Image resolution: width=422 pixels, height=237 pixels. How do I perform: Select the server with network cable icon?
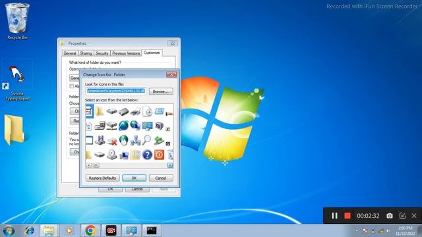[111, 126]
